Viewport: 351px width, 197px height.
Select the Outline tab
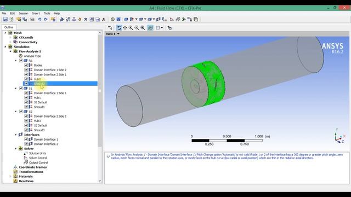9,27
